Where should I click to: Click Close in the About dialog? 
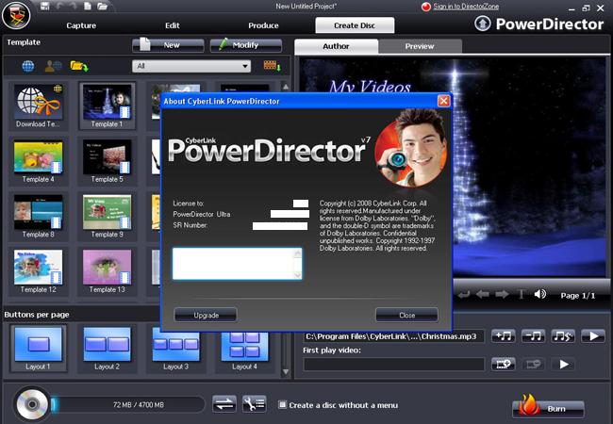coord(406,315)
